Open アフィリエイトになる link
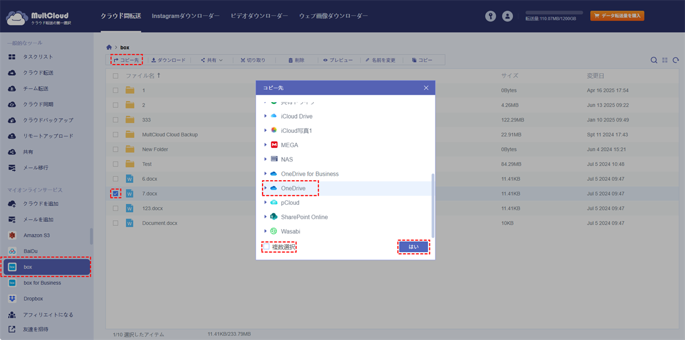This screenshot has height=340, width=685. pyautogui.click(x=48, y=314)
